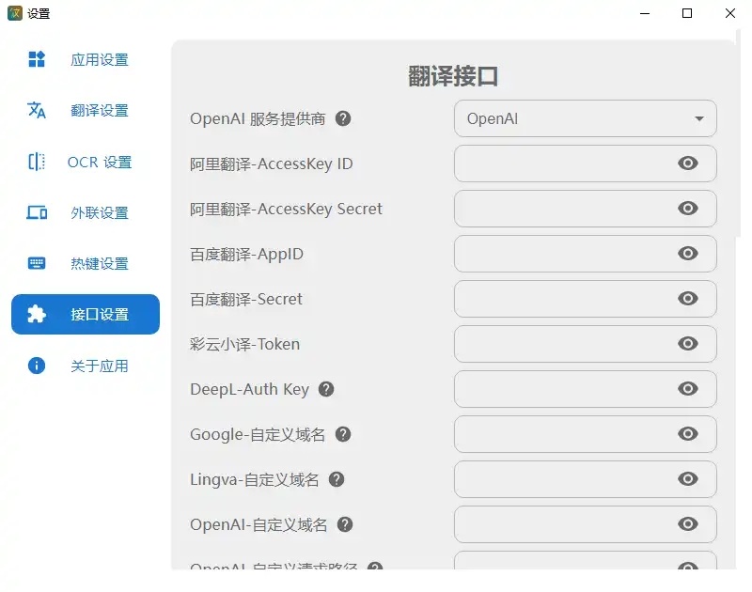Reveal the 百度翻译-Secret field contents

pos(688,299)
